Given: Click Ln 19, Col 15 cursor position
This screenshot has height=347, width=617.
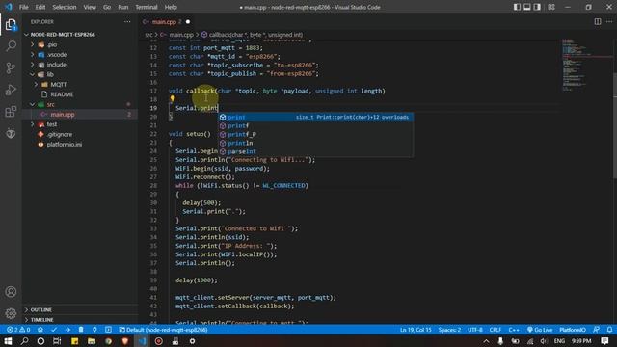Looking at the screenshot, I should click(x=416, y=330).
